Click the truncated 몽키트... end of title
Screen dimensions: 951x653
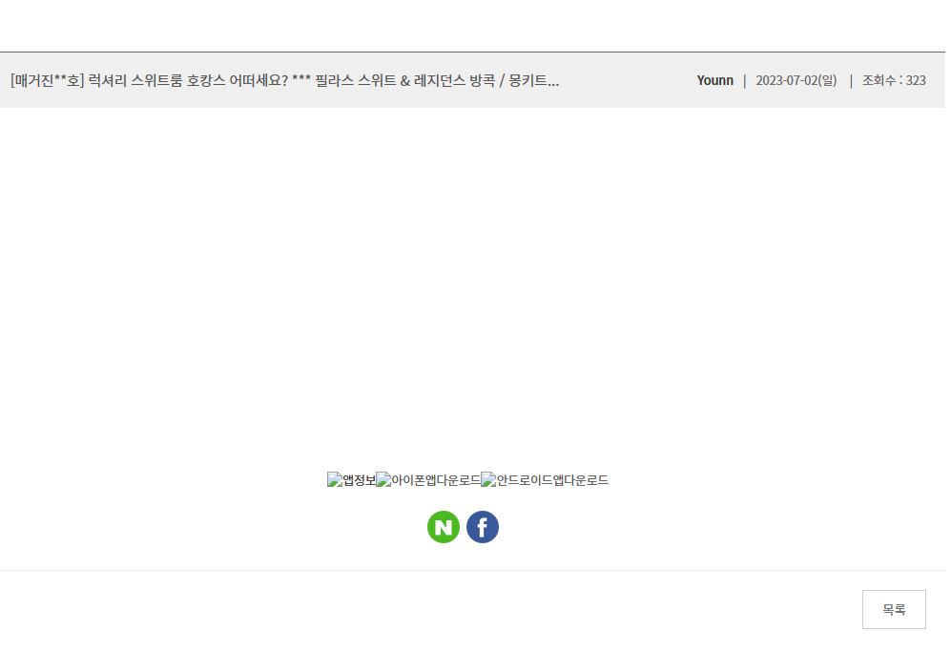pos(534,80)
